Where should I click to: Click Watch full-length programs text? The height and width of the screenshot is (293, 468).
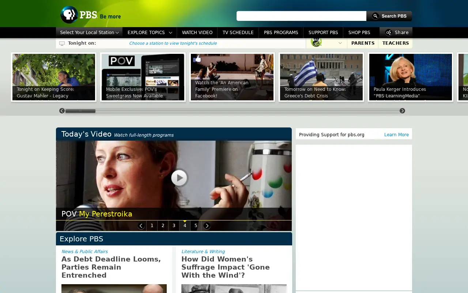144,135
